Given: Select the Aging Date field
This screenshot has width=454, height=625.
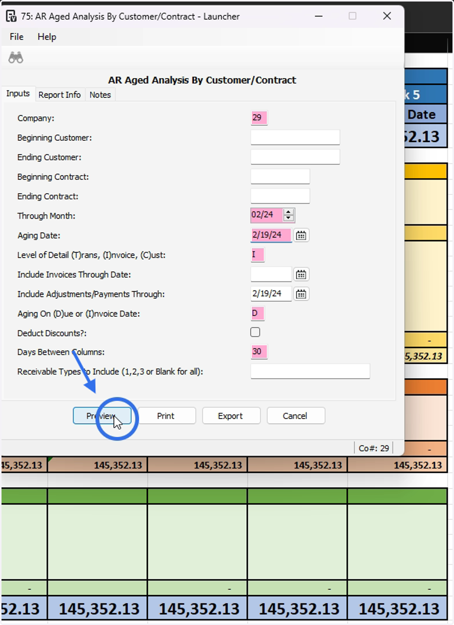Looking at the screenshot, I should pos(271,235).
